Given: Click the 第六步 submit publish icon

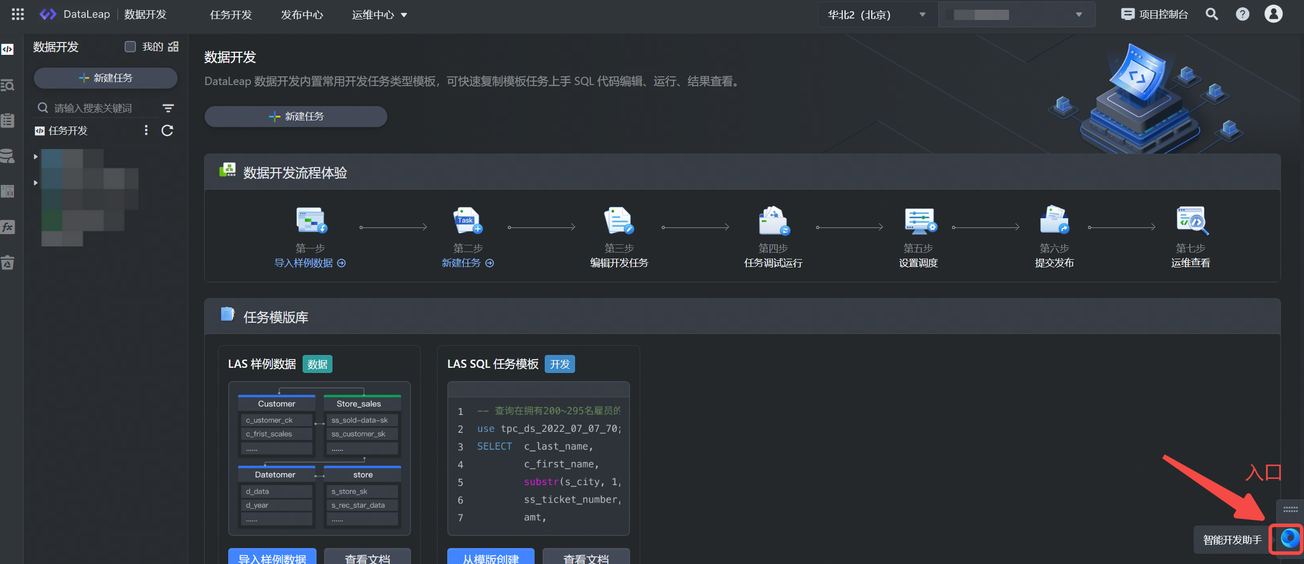Looking at the screenshot, I should pos(1054,220).
